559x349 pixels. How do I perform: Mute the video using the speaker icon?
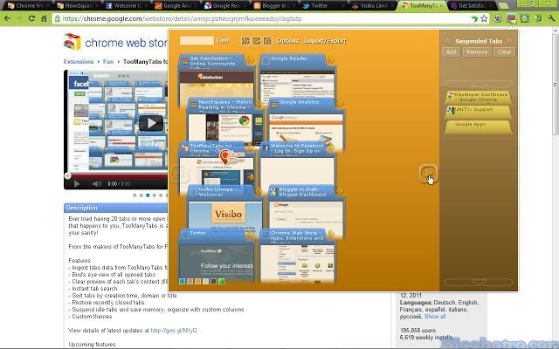click(97, 184)
